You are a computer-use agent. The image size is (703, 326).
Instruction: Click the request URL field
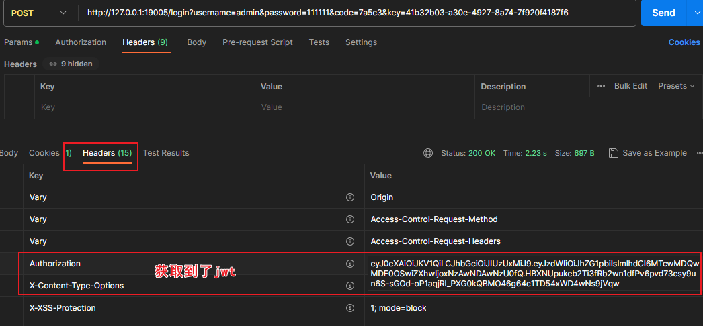356,13
